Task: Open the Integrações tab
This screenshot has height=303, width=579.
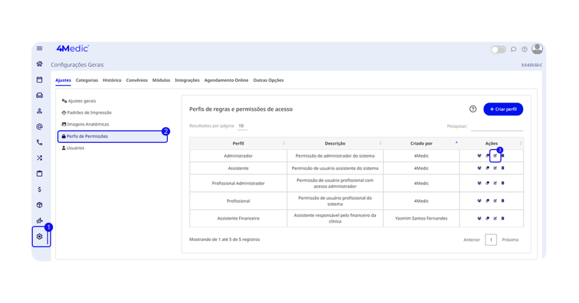Action: coord(187,80)
